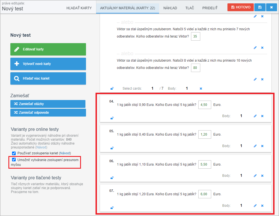Click the lock icon on question 04
The width and height of the screenshot is (279, 216).
(x=112, y=118)
